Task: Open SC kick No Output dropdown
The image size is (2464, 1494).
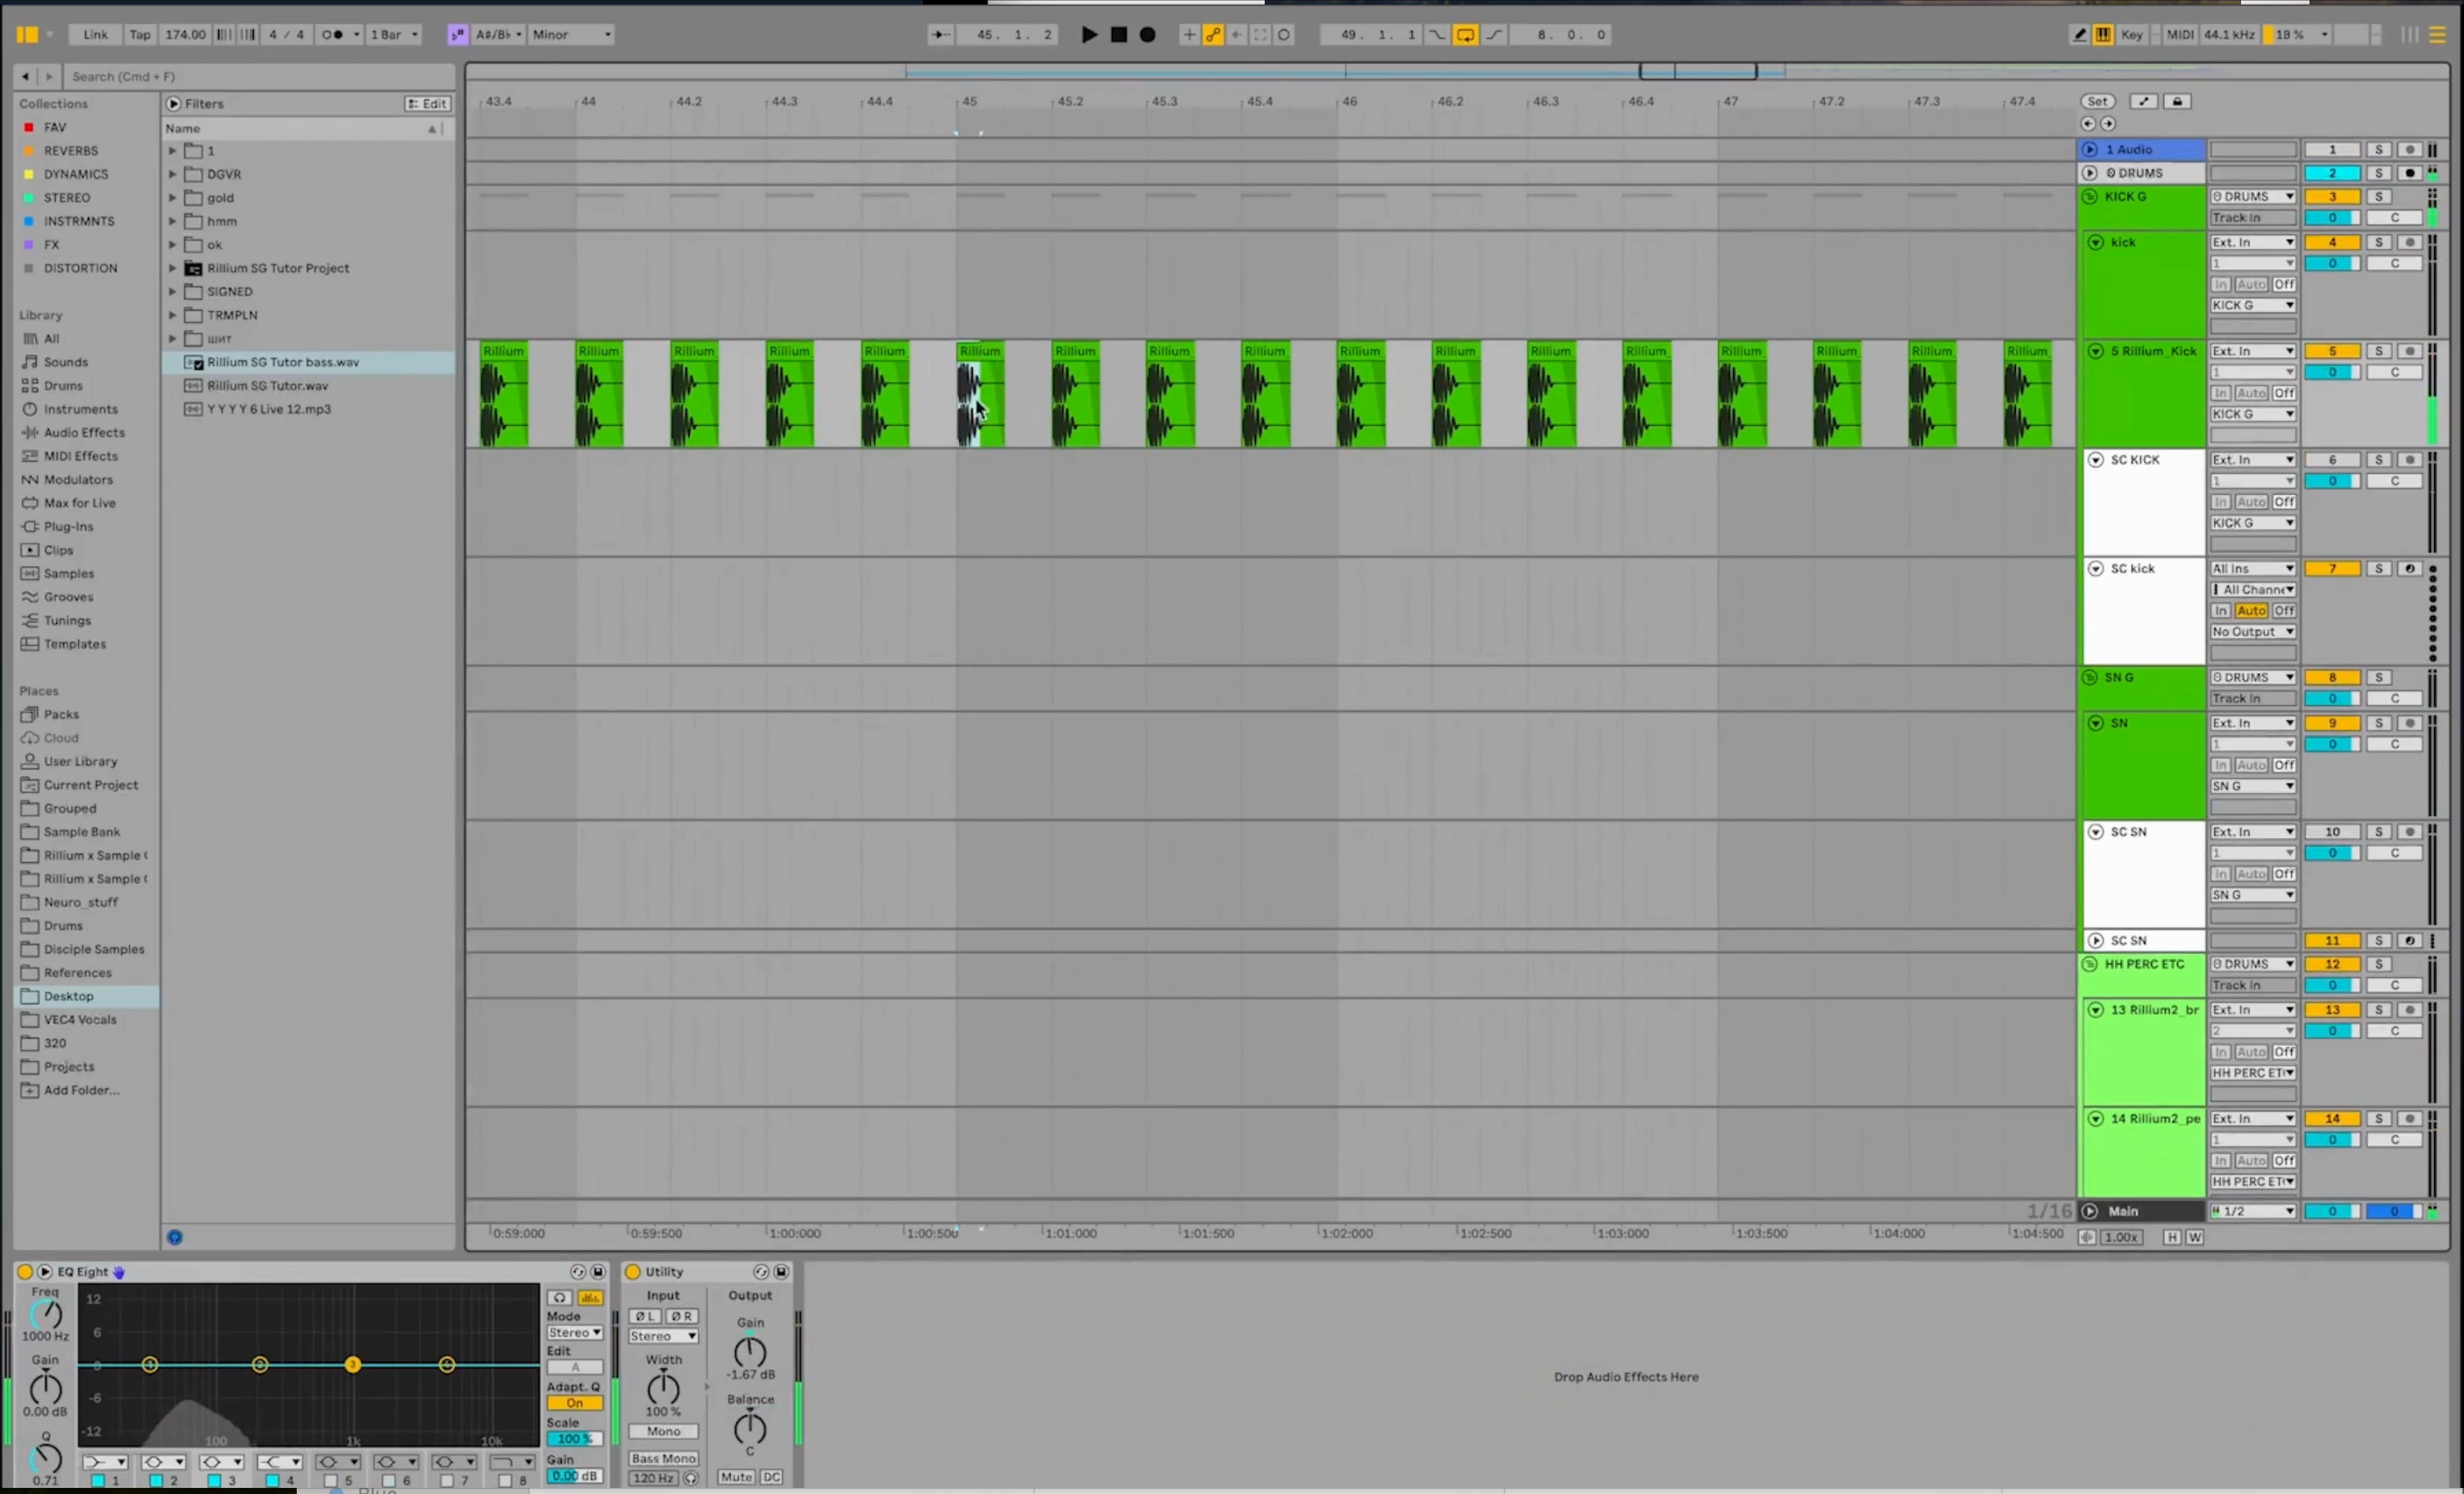Action: coord(2253,633)
